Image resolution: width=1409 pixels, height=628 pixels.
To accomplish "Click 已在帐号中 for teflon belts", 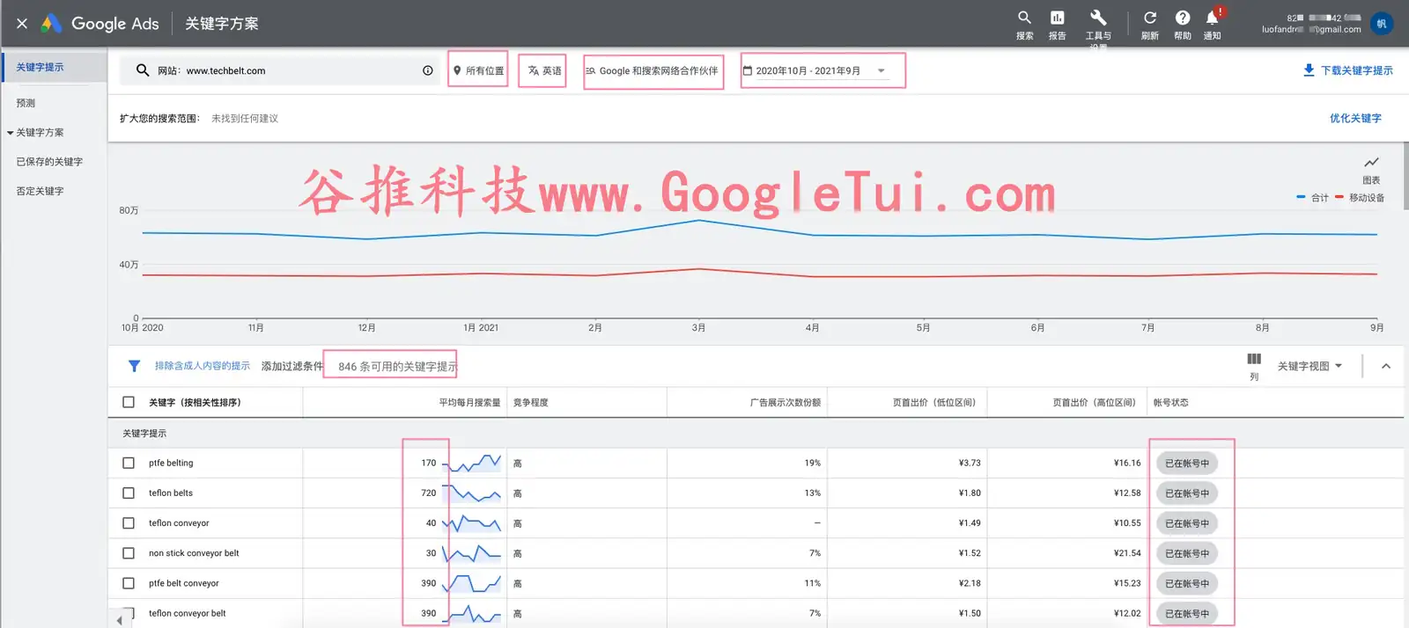I will (x=1187, y=493).
